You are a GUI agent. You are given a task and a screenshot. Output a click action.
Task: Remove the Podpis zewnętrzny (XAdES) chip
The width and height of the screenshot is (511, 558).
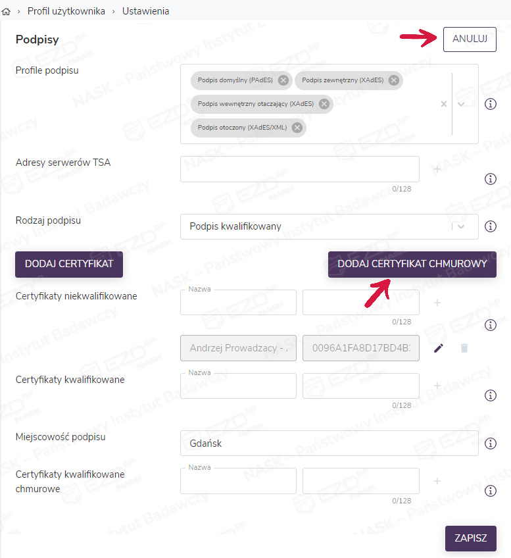(x=394, y=80)
